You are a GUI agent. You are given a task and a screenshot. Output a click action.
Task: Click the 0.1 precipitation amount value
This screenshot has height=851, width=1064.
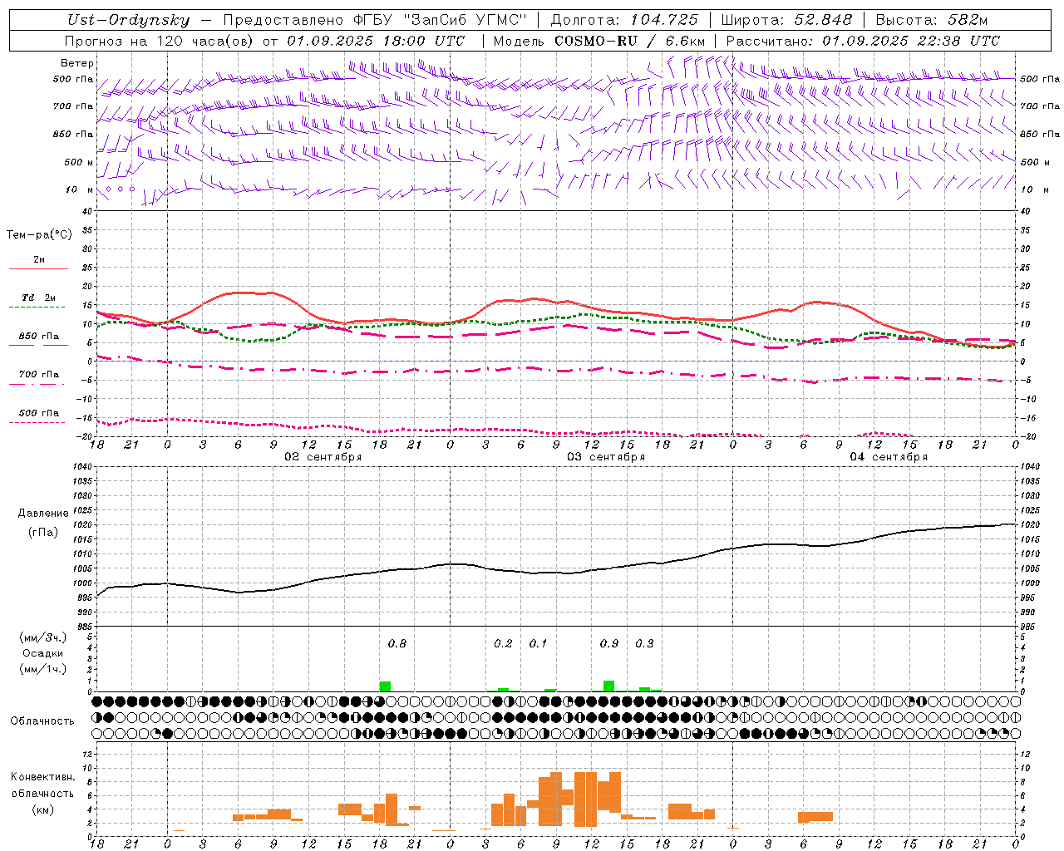pos(538,644)
